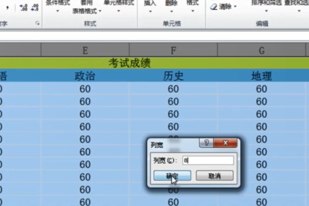309x206 pixels.
Task: Select the 60 cell directly under 历史
Action: [174, 89]
